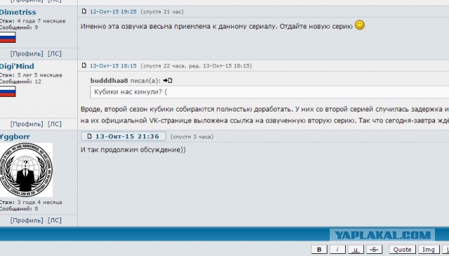The height and width of the screenshot is (256, 449).
Task: Click Профиль link under Digi'Mind
Action: tap(27, 124)
